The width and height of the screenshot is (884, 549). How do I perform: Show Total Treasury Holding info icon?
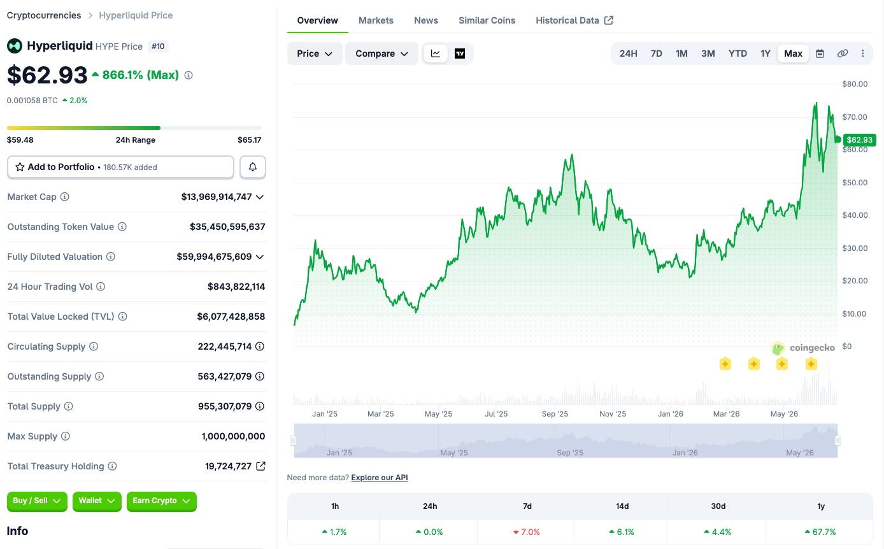tap(112, 466)
